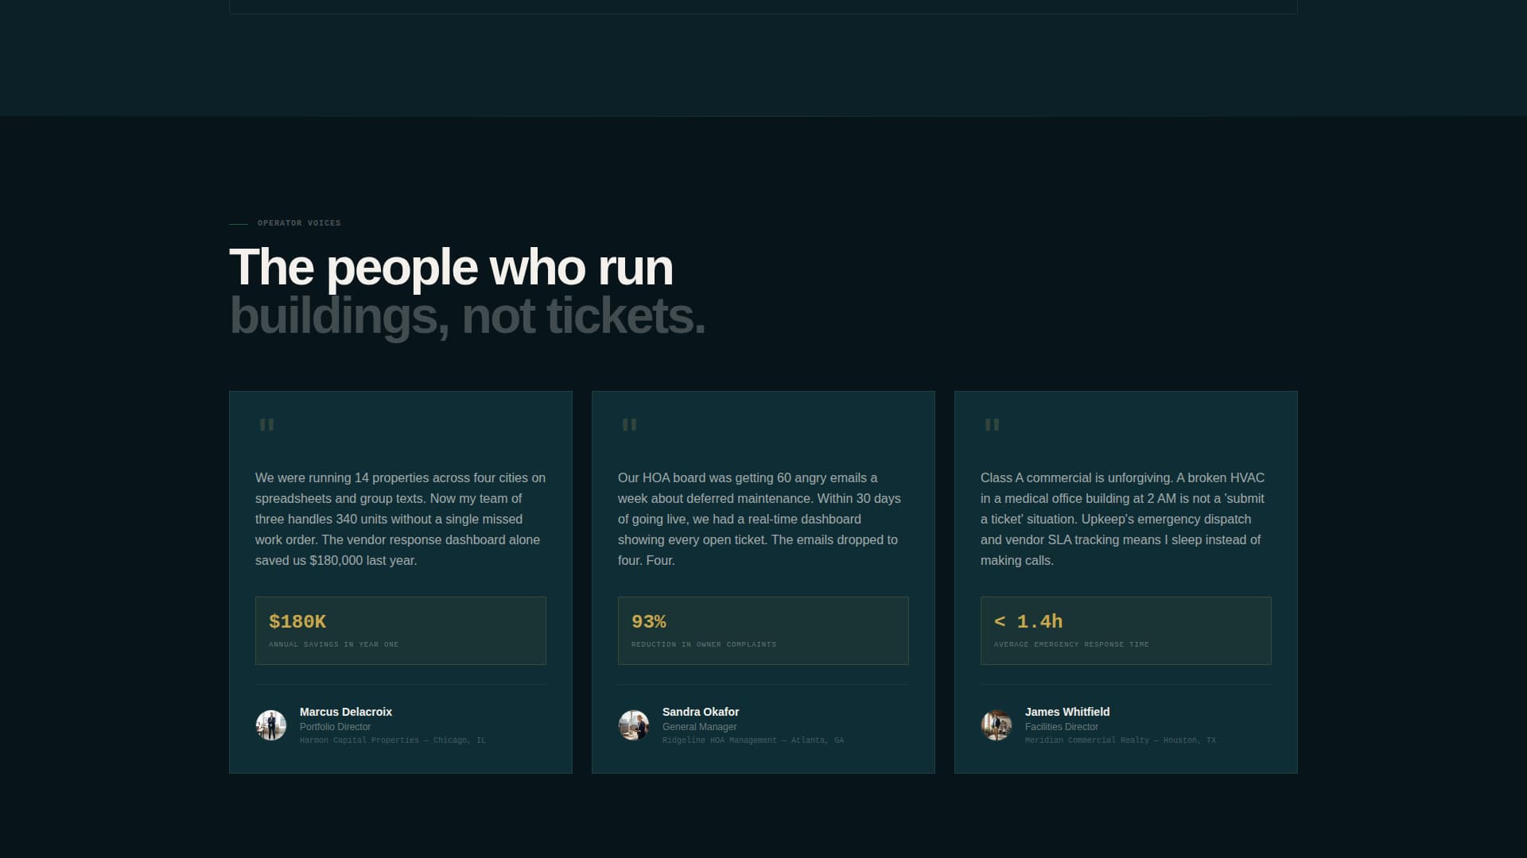
Task: Click the 'The people who run' heading
Action: (x=450, y=268)
